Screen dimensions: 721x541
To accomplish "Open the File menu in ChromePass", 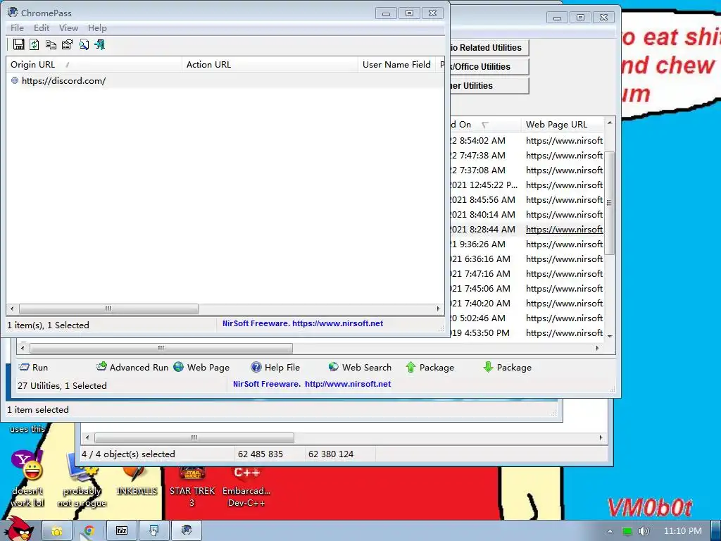I will tap(17, 28).
